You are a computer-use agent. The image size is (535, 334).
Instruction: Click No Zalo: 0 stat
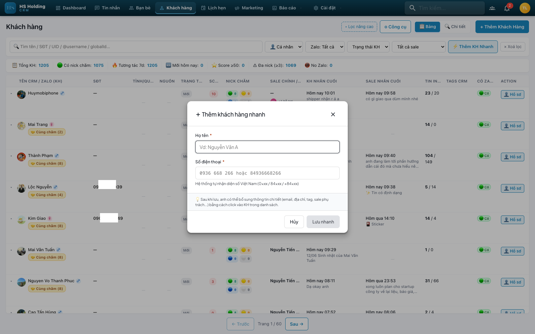coord(319,65)
